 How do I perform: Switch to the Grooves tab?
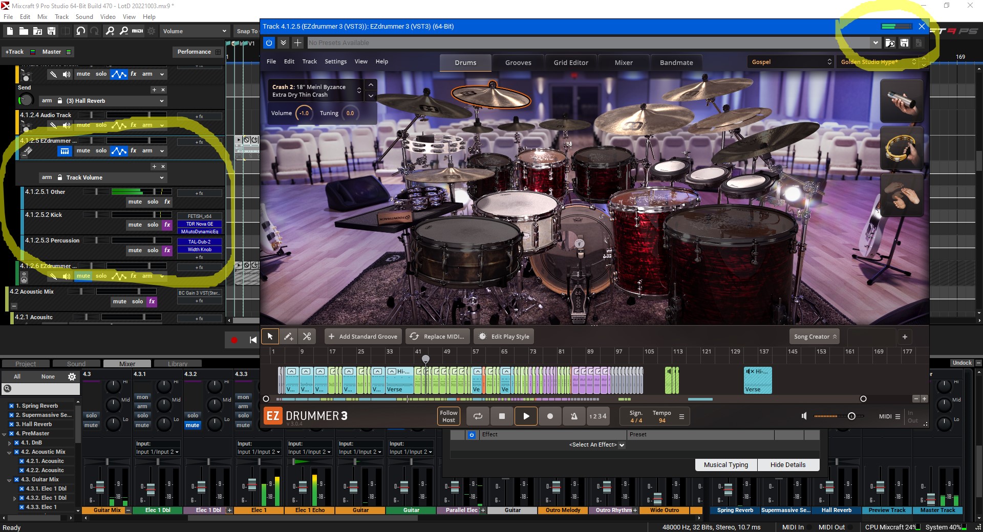tap(518, 62)
